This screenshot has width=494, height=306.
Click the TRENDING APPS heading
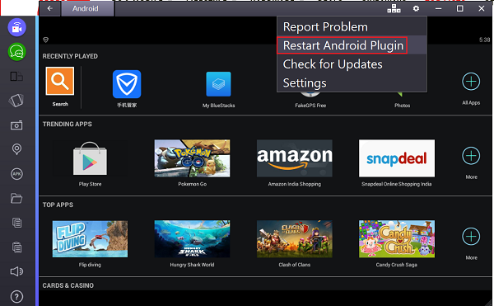click(x=68, y=125)
